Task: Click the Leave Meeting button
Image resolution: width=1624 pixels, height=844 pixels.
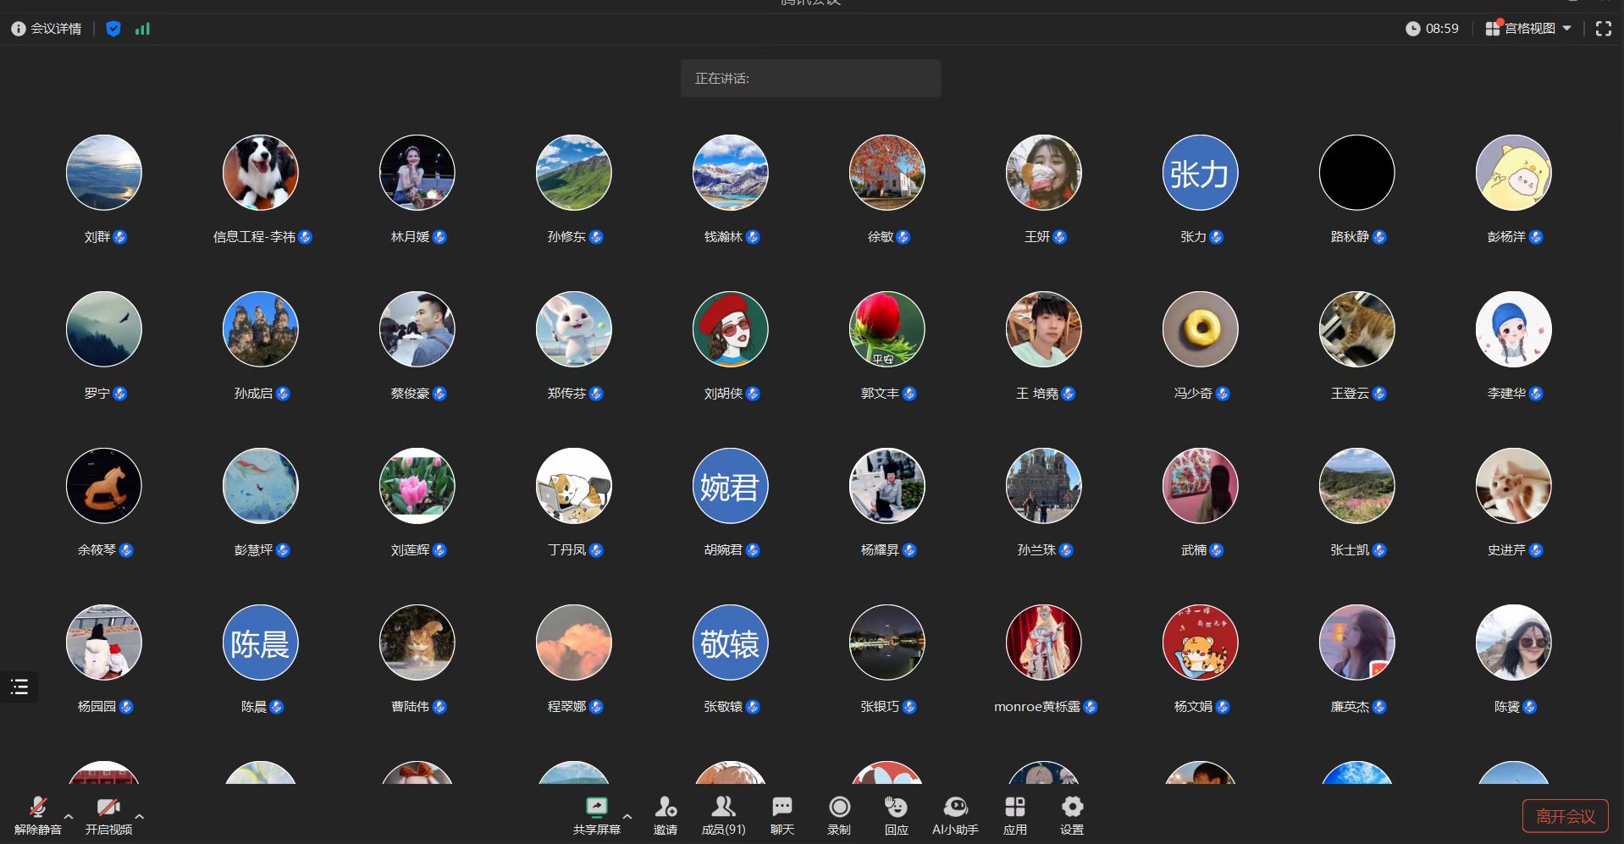Action: (1565, 816)
